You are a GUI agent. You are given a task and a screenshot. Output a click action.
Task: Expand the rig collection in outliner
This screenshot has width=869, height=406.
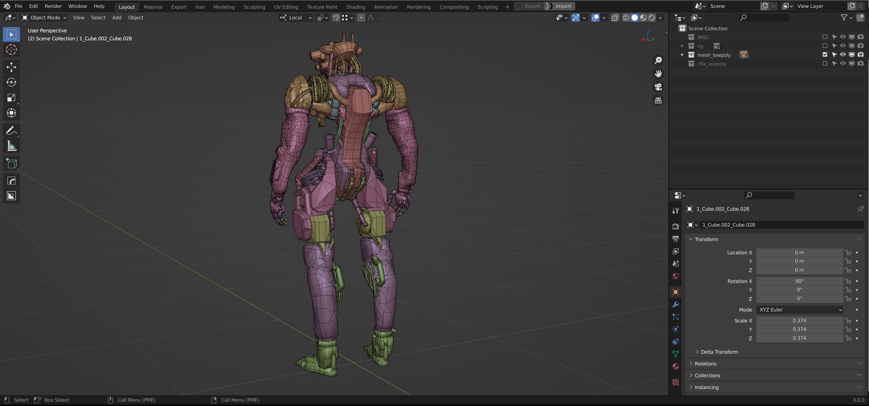682,46
